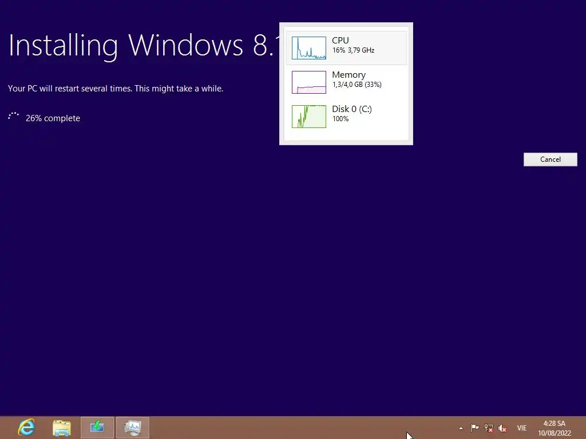Click the 'Your PC will restart several times' message
This screenshot has height=439, width=586.
pyautogui.click(x=116, y=89)
